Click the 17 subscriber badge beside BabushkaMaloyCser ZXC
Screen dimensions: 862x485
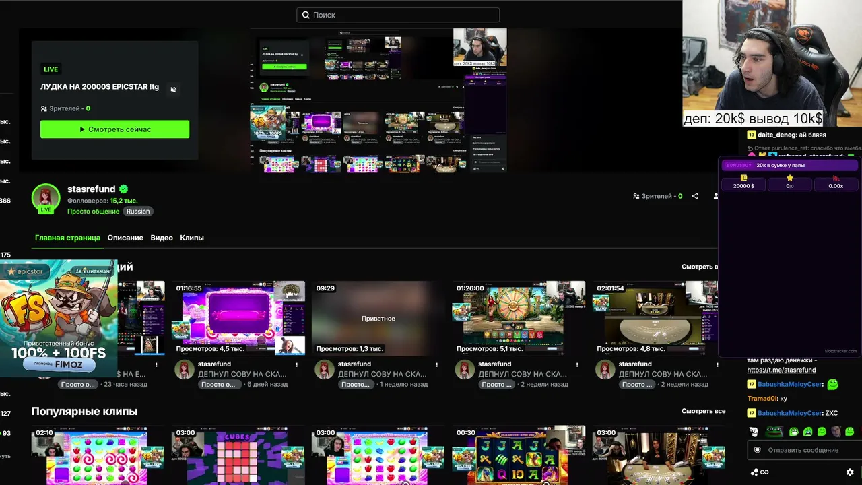point(752,413)
